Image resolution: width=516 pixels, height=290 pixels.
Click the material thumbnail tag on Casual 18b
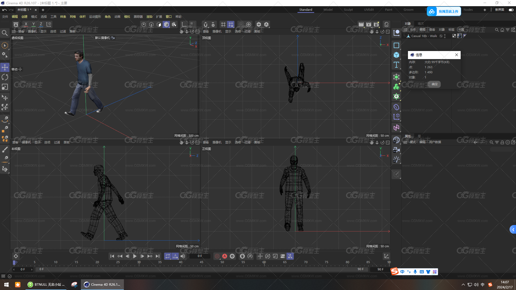[460, 36]
